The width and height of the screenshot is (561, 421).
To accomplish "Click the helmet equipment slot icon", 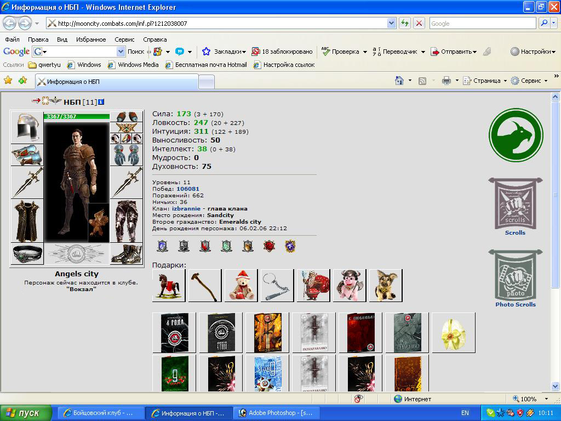I will coord(27,128).
